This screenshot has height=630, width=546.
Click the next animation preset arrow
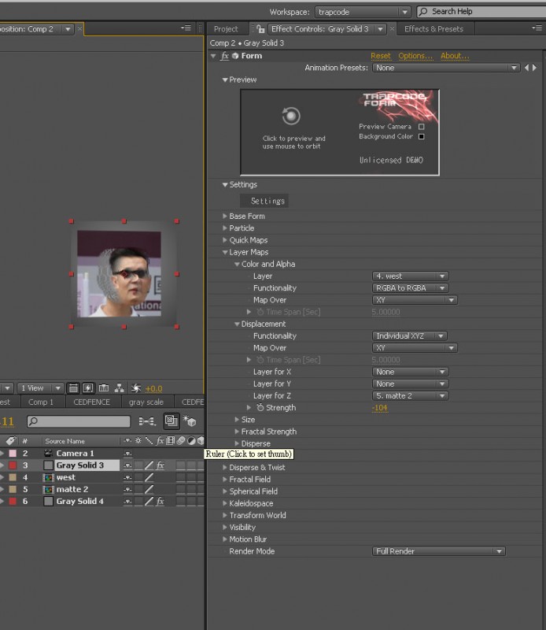coord(536,69)
